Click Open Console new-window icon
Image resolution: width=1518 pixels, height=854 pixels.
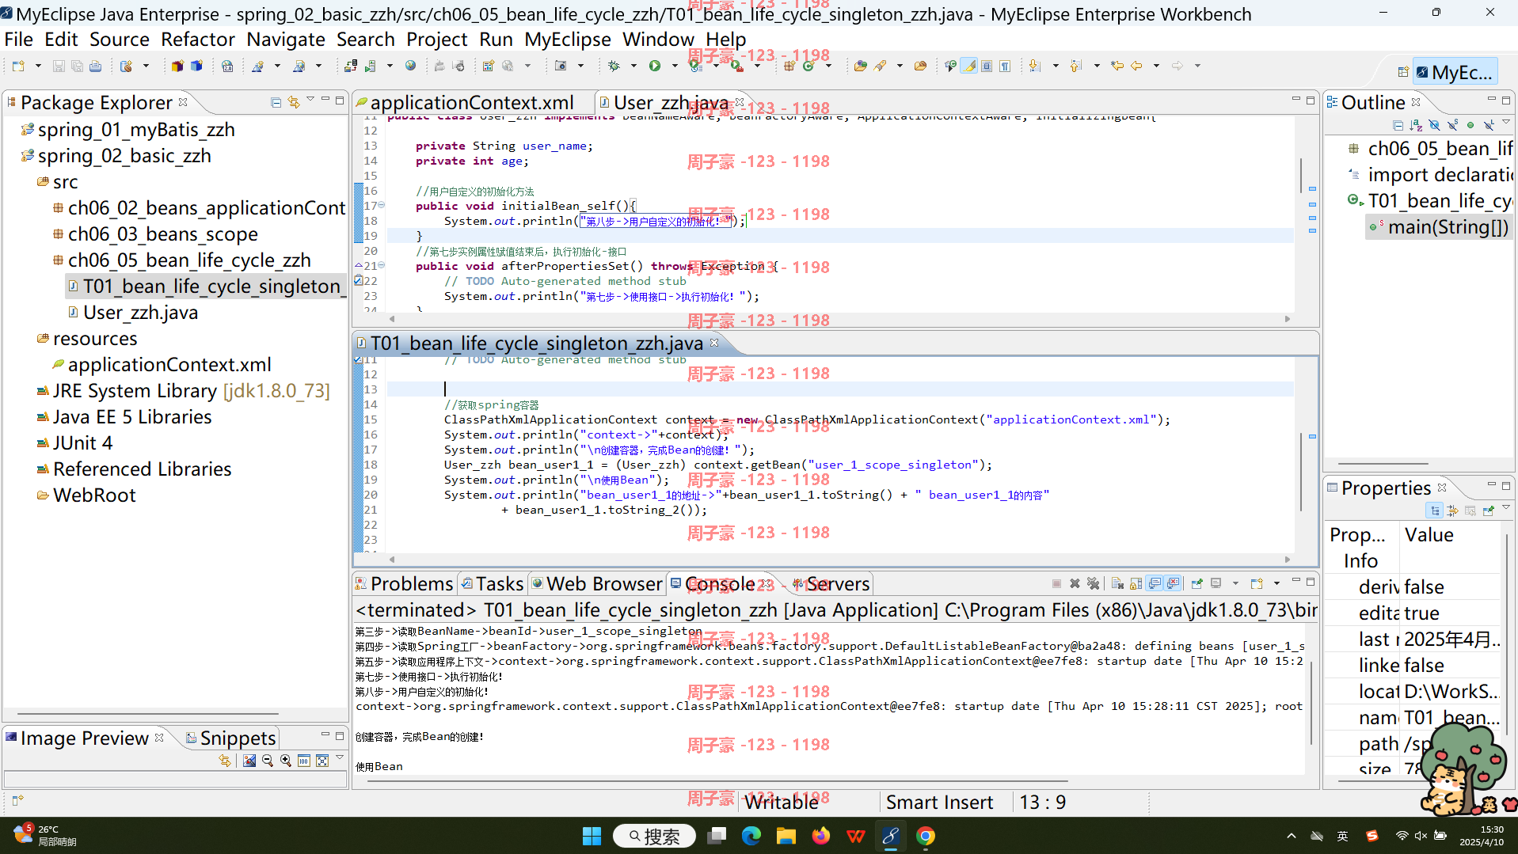[x=1257, y=584]
